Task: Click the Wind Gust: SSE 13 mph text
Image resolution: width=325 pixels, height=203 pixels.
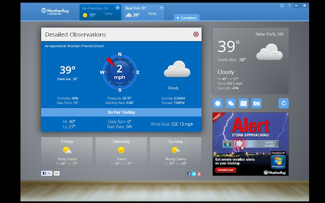Action: click(172, 124)
